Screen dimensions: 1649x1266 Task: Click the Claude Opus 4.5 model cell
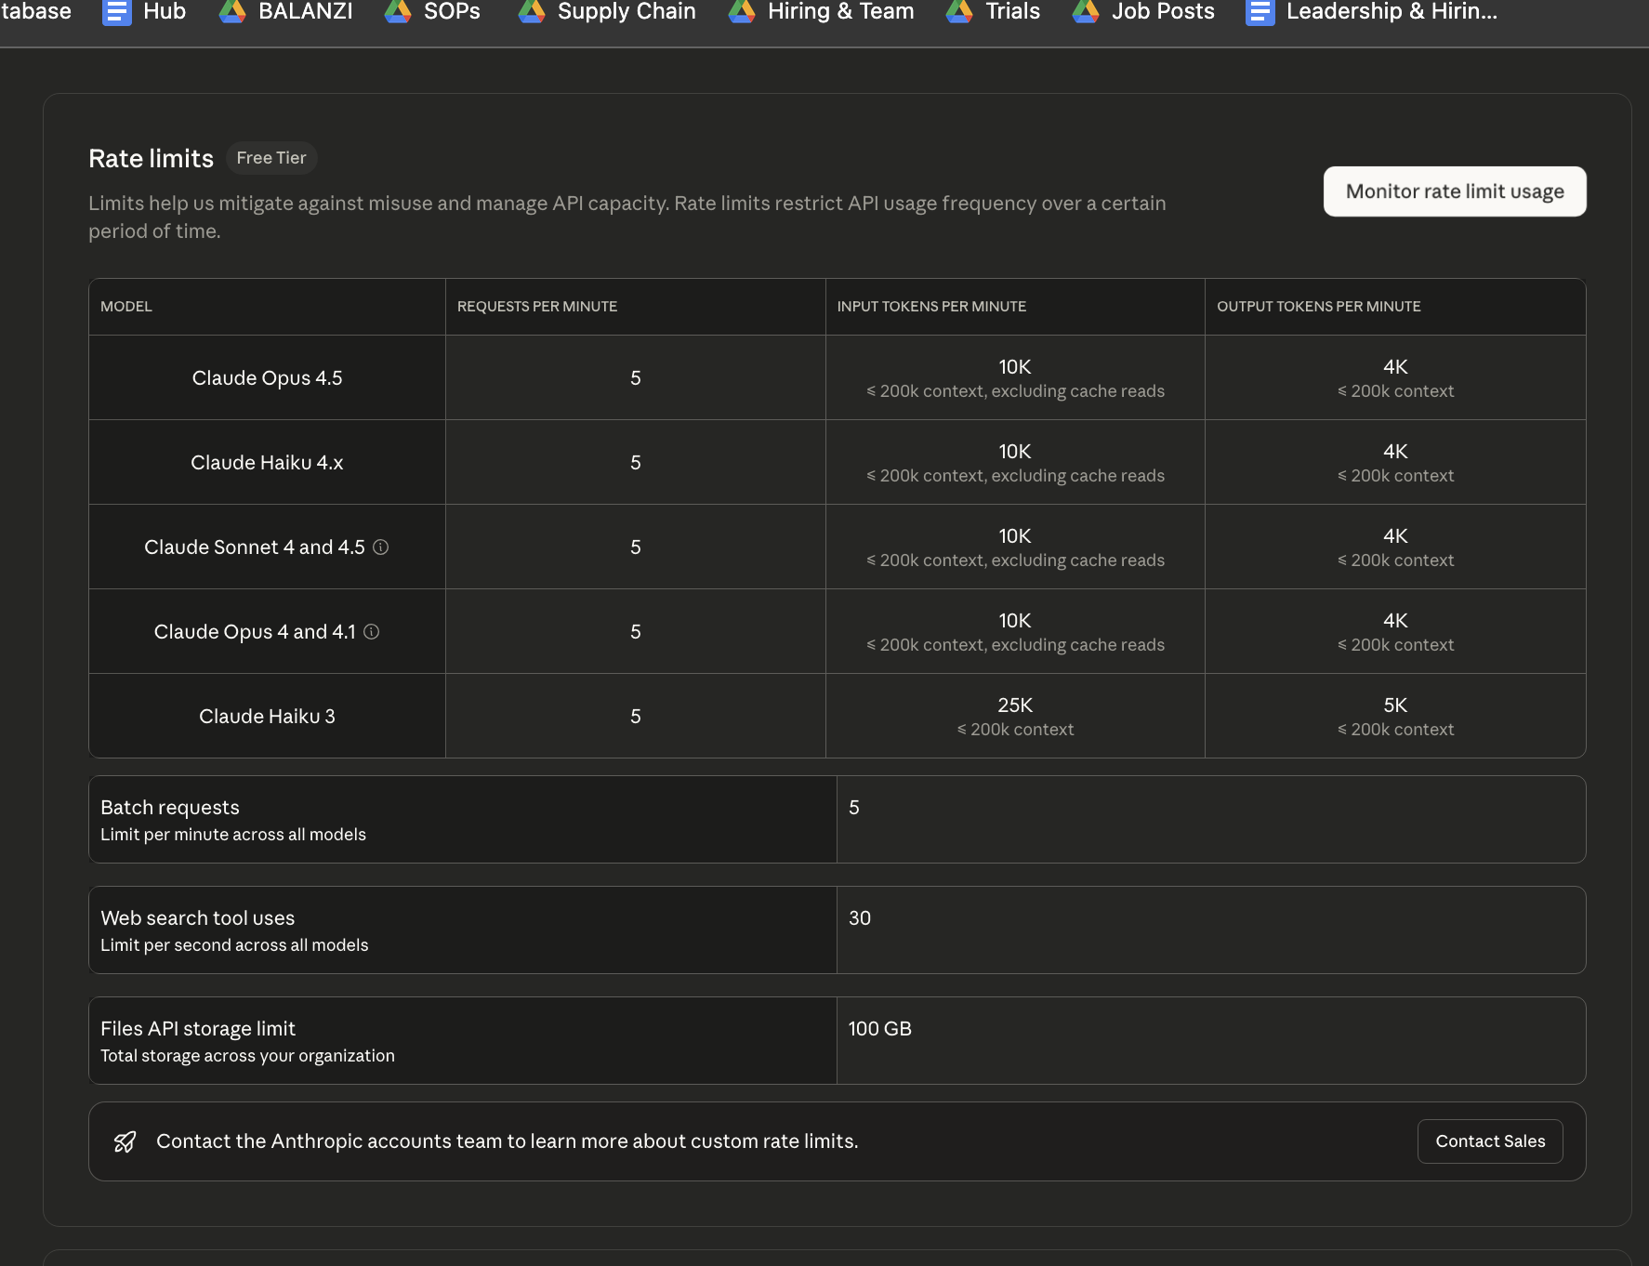tap(267, 377)
